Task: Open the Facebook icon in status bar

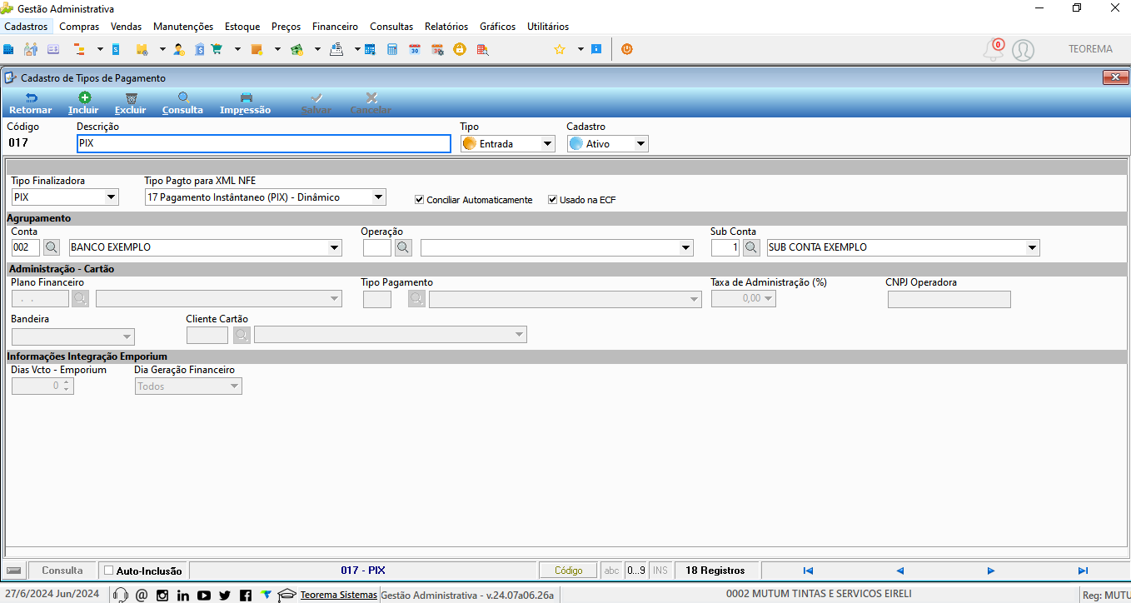Action: (x=245, y=595)
